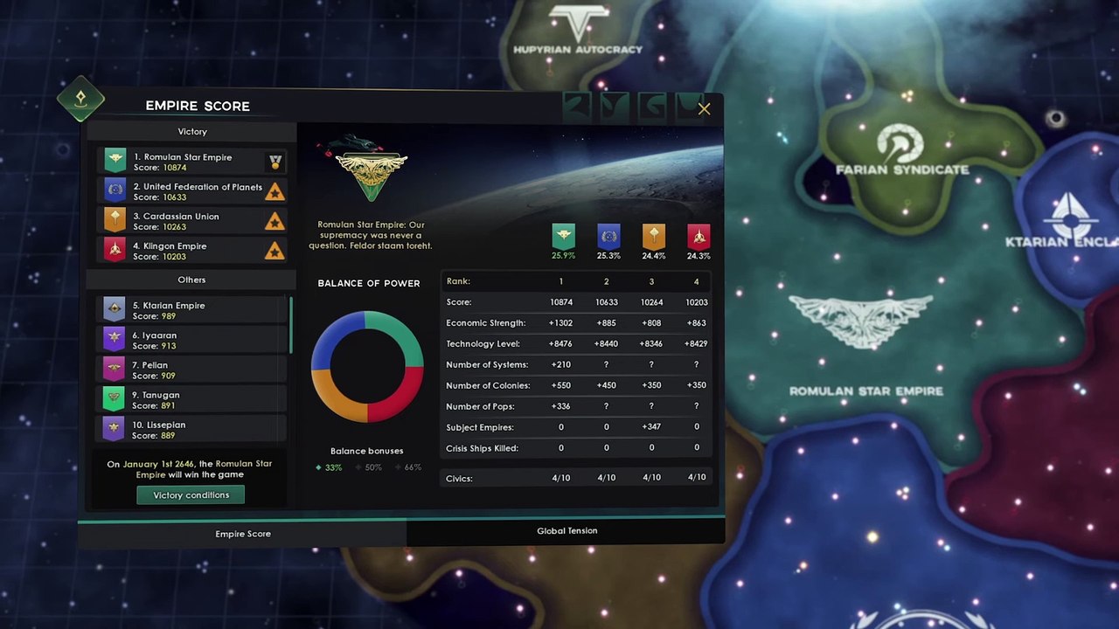Select the Lissepian row in Others list
This screenshot has height=629, width=1119.
[x=191, y=429]
